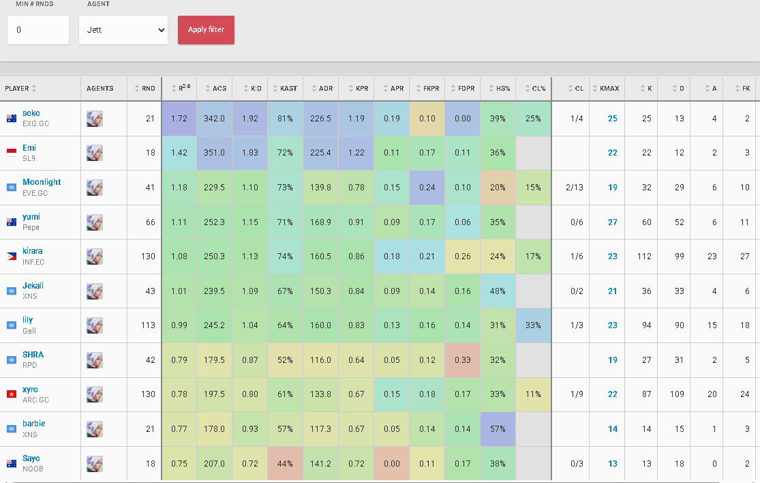Click yumi's KMAX value 27
This screenshot has height=483, width=760.
[613, 222]
